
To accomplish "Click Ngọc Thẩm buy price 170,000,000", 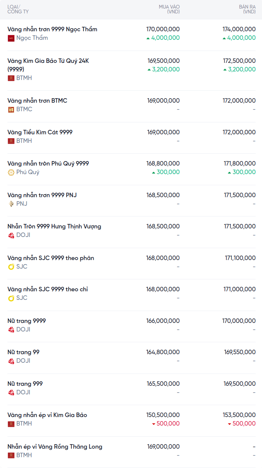I will coord(163,29).
